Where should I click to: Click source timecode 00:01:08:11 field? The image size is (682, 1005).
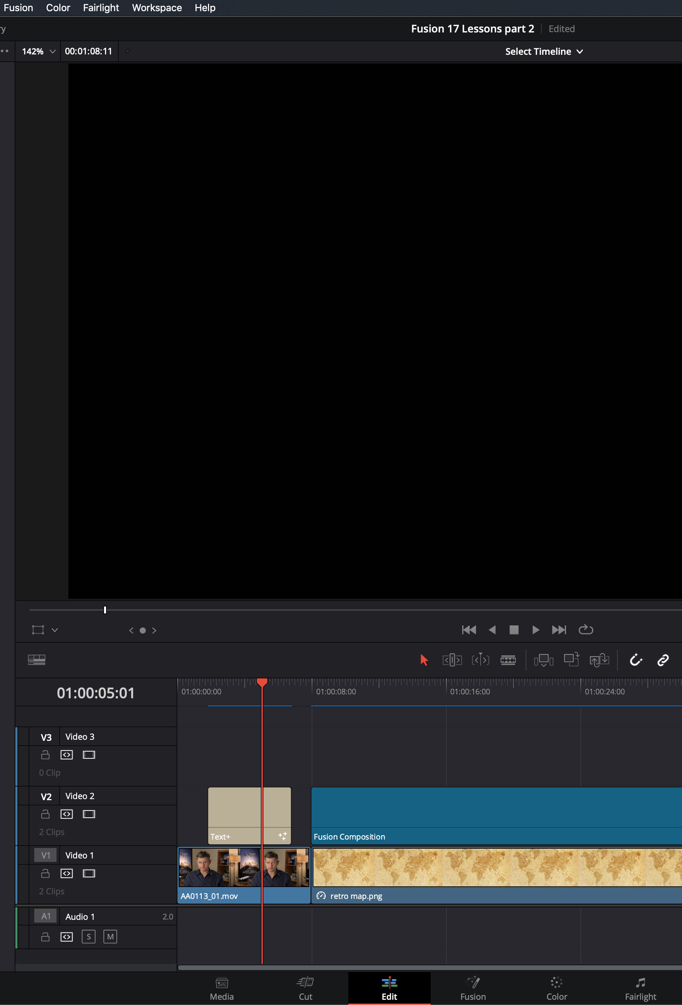[x=88, y=51]
